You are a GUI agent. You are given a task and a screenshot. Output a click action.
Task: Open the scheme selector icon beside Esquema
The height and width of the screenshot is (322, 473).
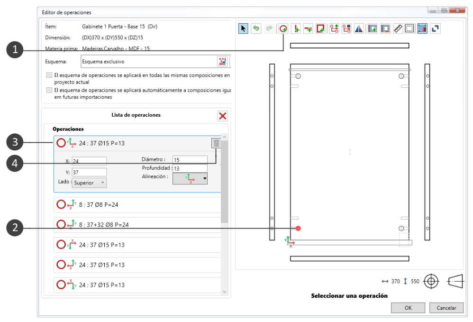[x=222, y=62]
